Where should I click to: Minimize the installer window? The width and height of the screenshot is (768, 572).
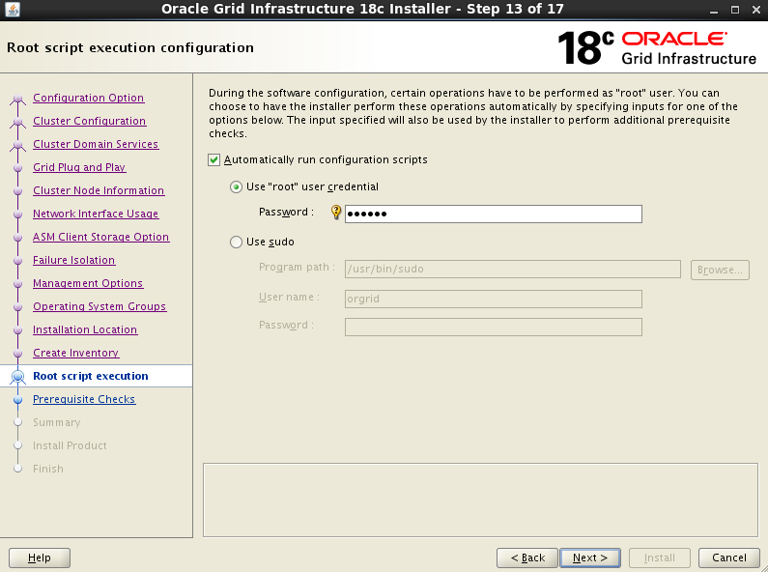[x=714, y=10]
